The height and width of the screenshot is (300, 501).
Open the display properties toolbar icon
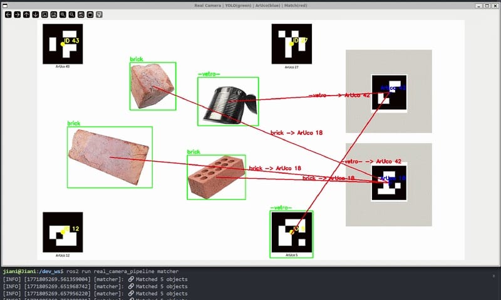point(100,14)
